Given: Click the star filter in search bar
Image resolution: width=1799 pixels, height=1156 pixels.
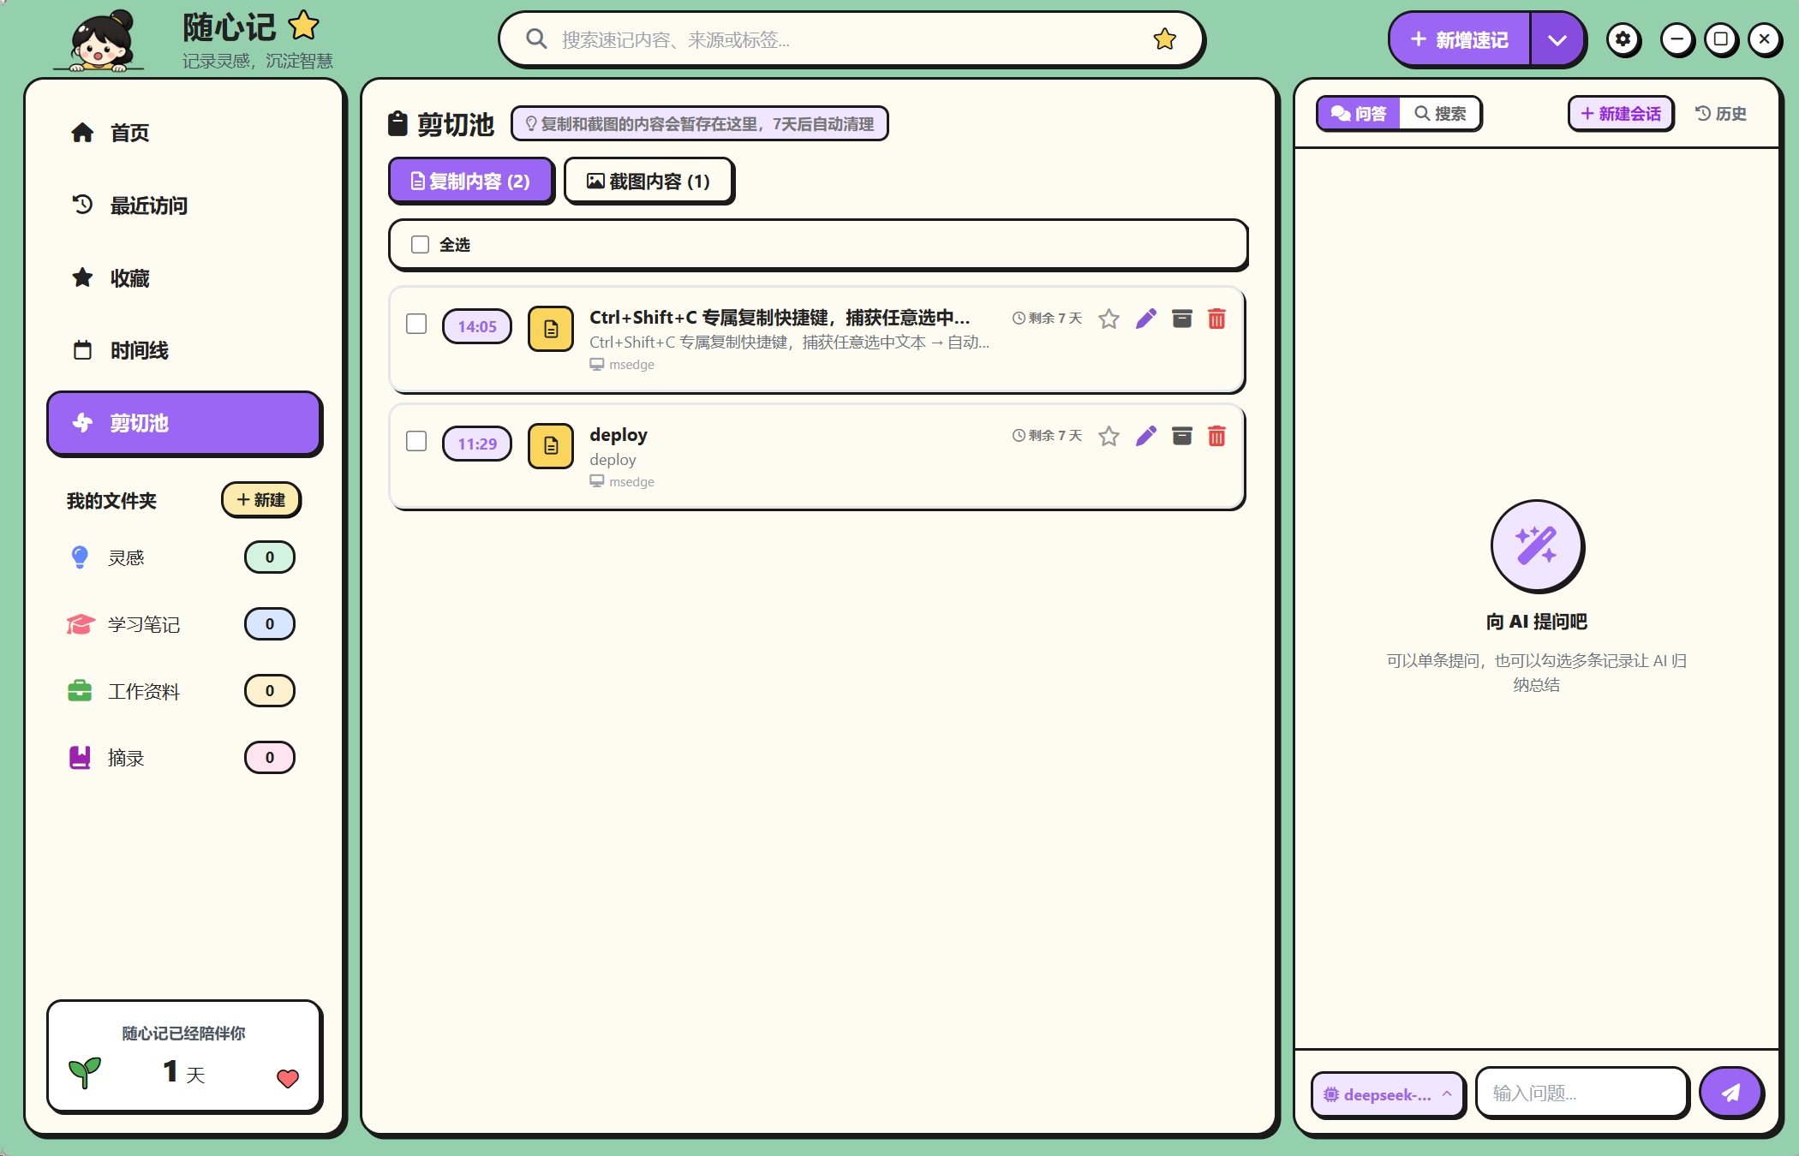Looking at the screenshot, I should coord(1165,39).
